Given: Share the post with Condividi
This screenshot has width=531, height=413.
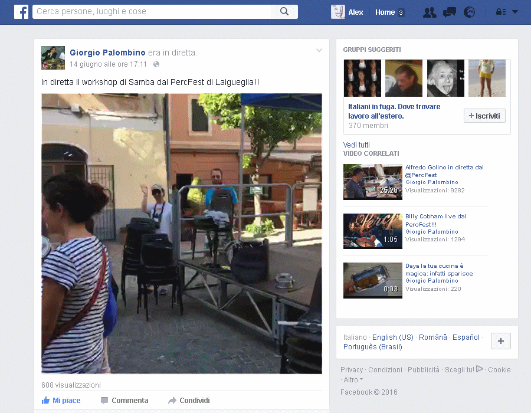Looking at the screenshot, I should [189, 401].
